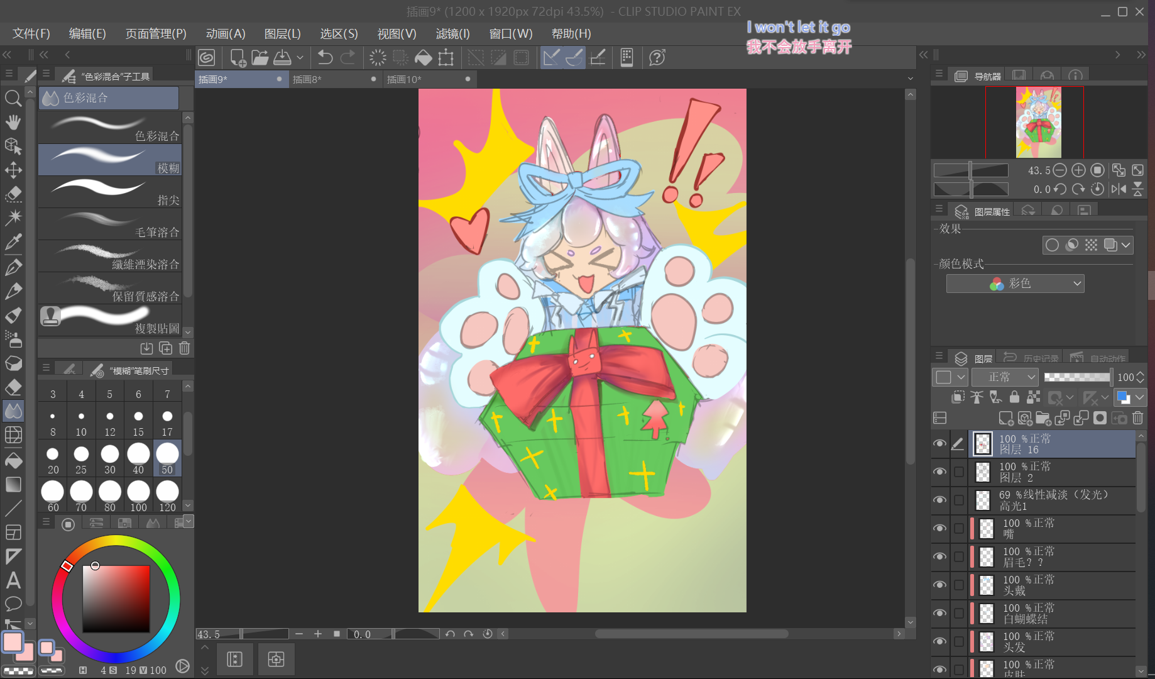This screenshot has width=1155, height=679.
Task: Open color mode dropdown 彩色
Action: tap(1015, 284)
